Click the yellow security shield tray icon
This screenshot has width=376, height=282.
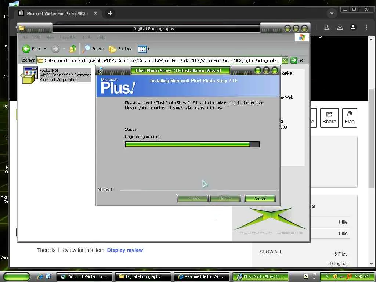click(335, 276)
